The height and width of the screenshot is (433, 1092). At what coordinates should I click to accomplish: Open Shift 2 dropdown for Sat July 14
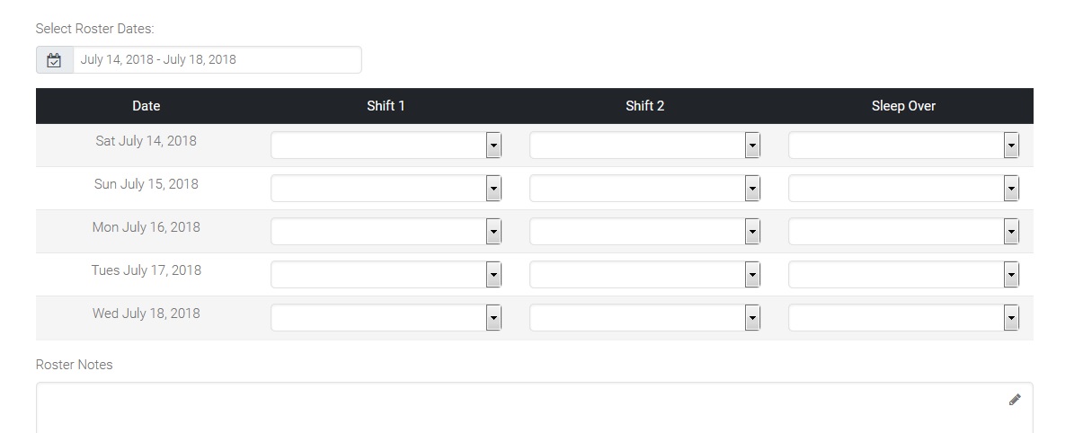[x=644, y=146]
